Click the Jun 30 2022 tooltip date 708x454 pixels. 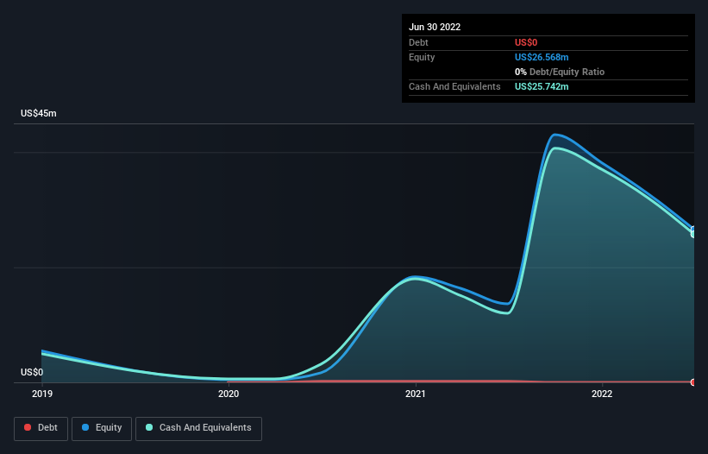pyautogui.click(x=435, y=27)
